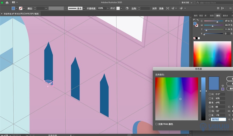Click the C cyan slider
Image resolution: width=233 pixels, height=136 pixels.
[213, 21]
